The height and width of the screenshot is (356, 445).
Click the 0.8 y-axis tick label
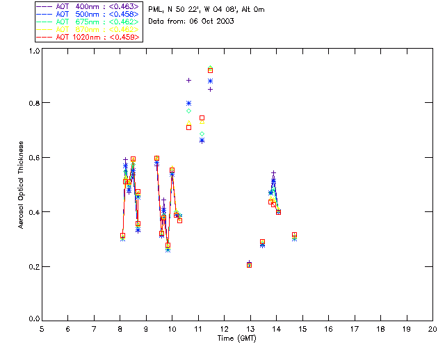[x=34, y=103]
